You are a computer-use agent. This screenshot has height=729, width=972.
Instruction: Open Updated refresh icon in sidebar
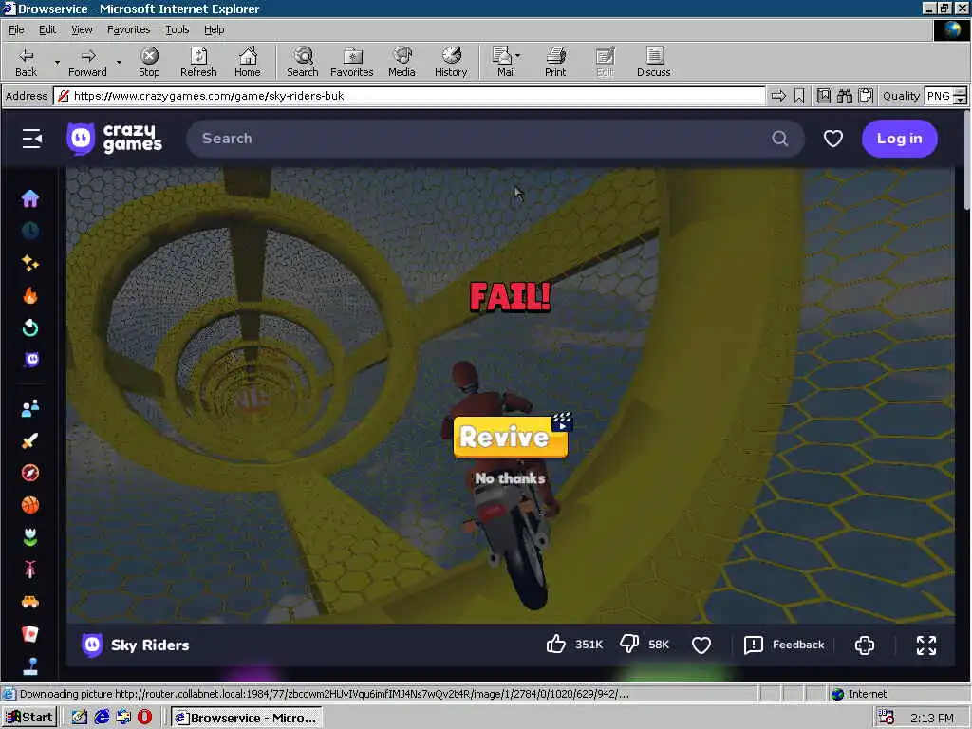(x=30, y=327)
